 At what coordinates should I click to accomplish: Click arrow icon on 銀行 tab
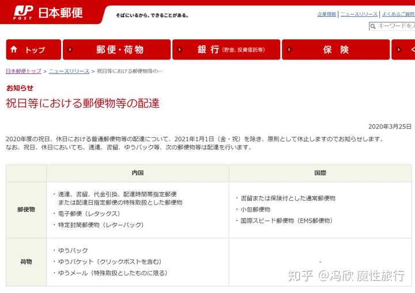(x=180, y=50)
